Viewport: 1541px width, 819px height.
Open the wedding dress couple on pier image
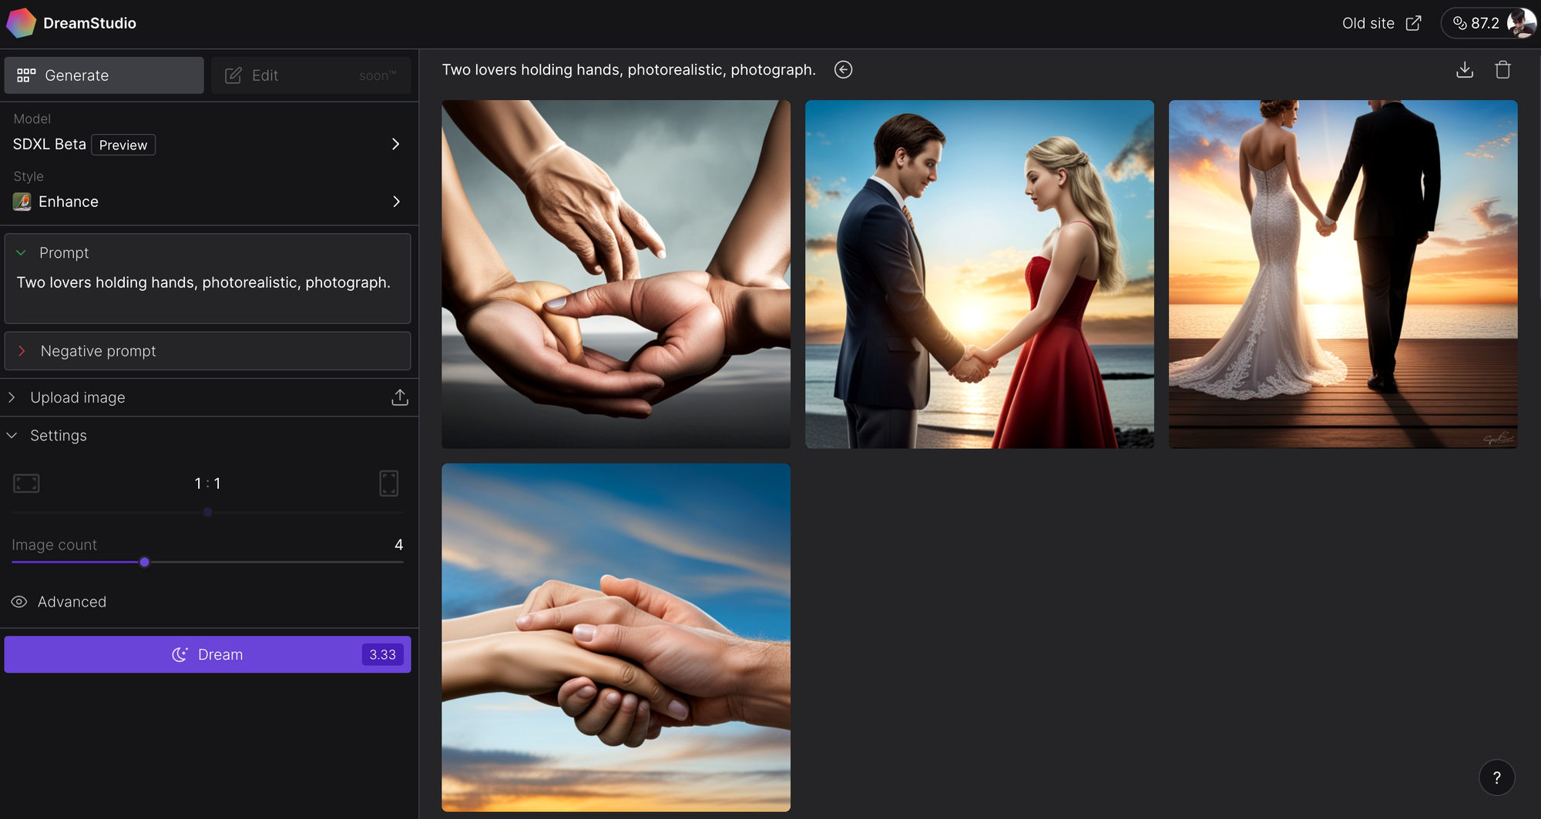[1343, 274]
